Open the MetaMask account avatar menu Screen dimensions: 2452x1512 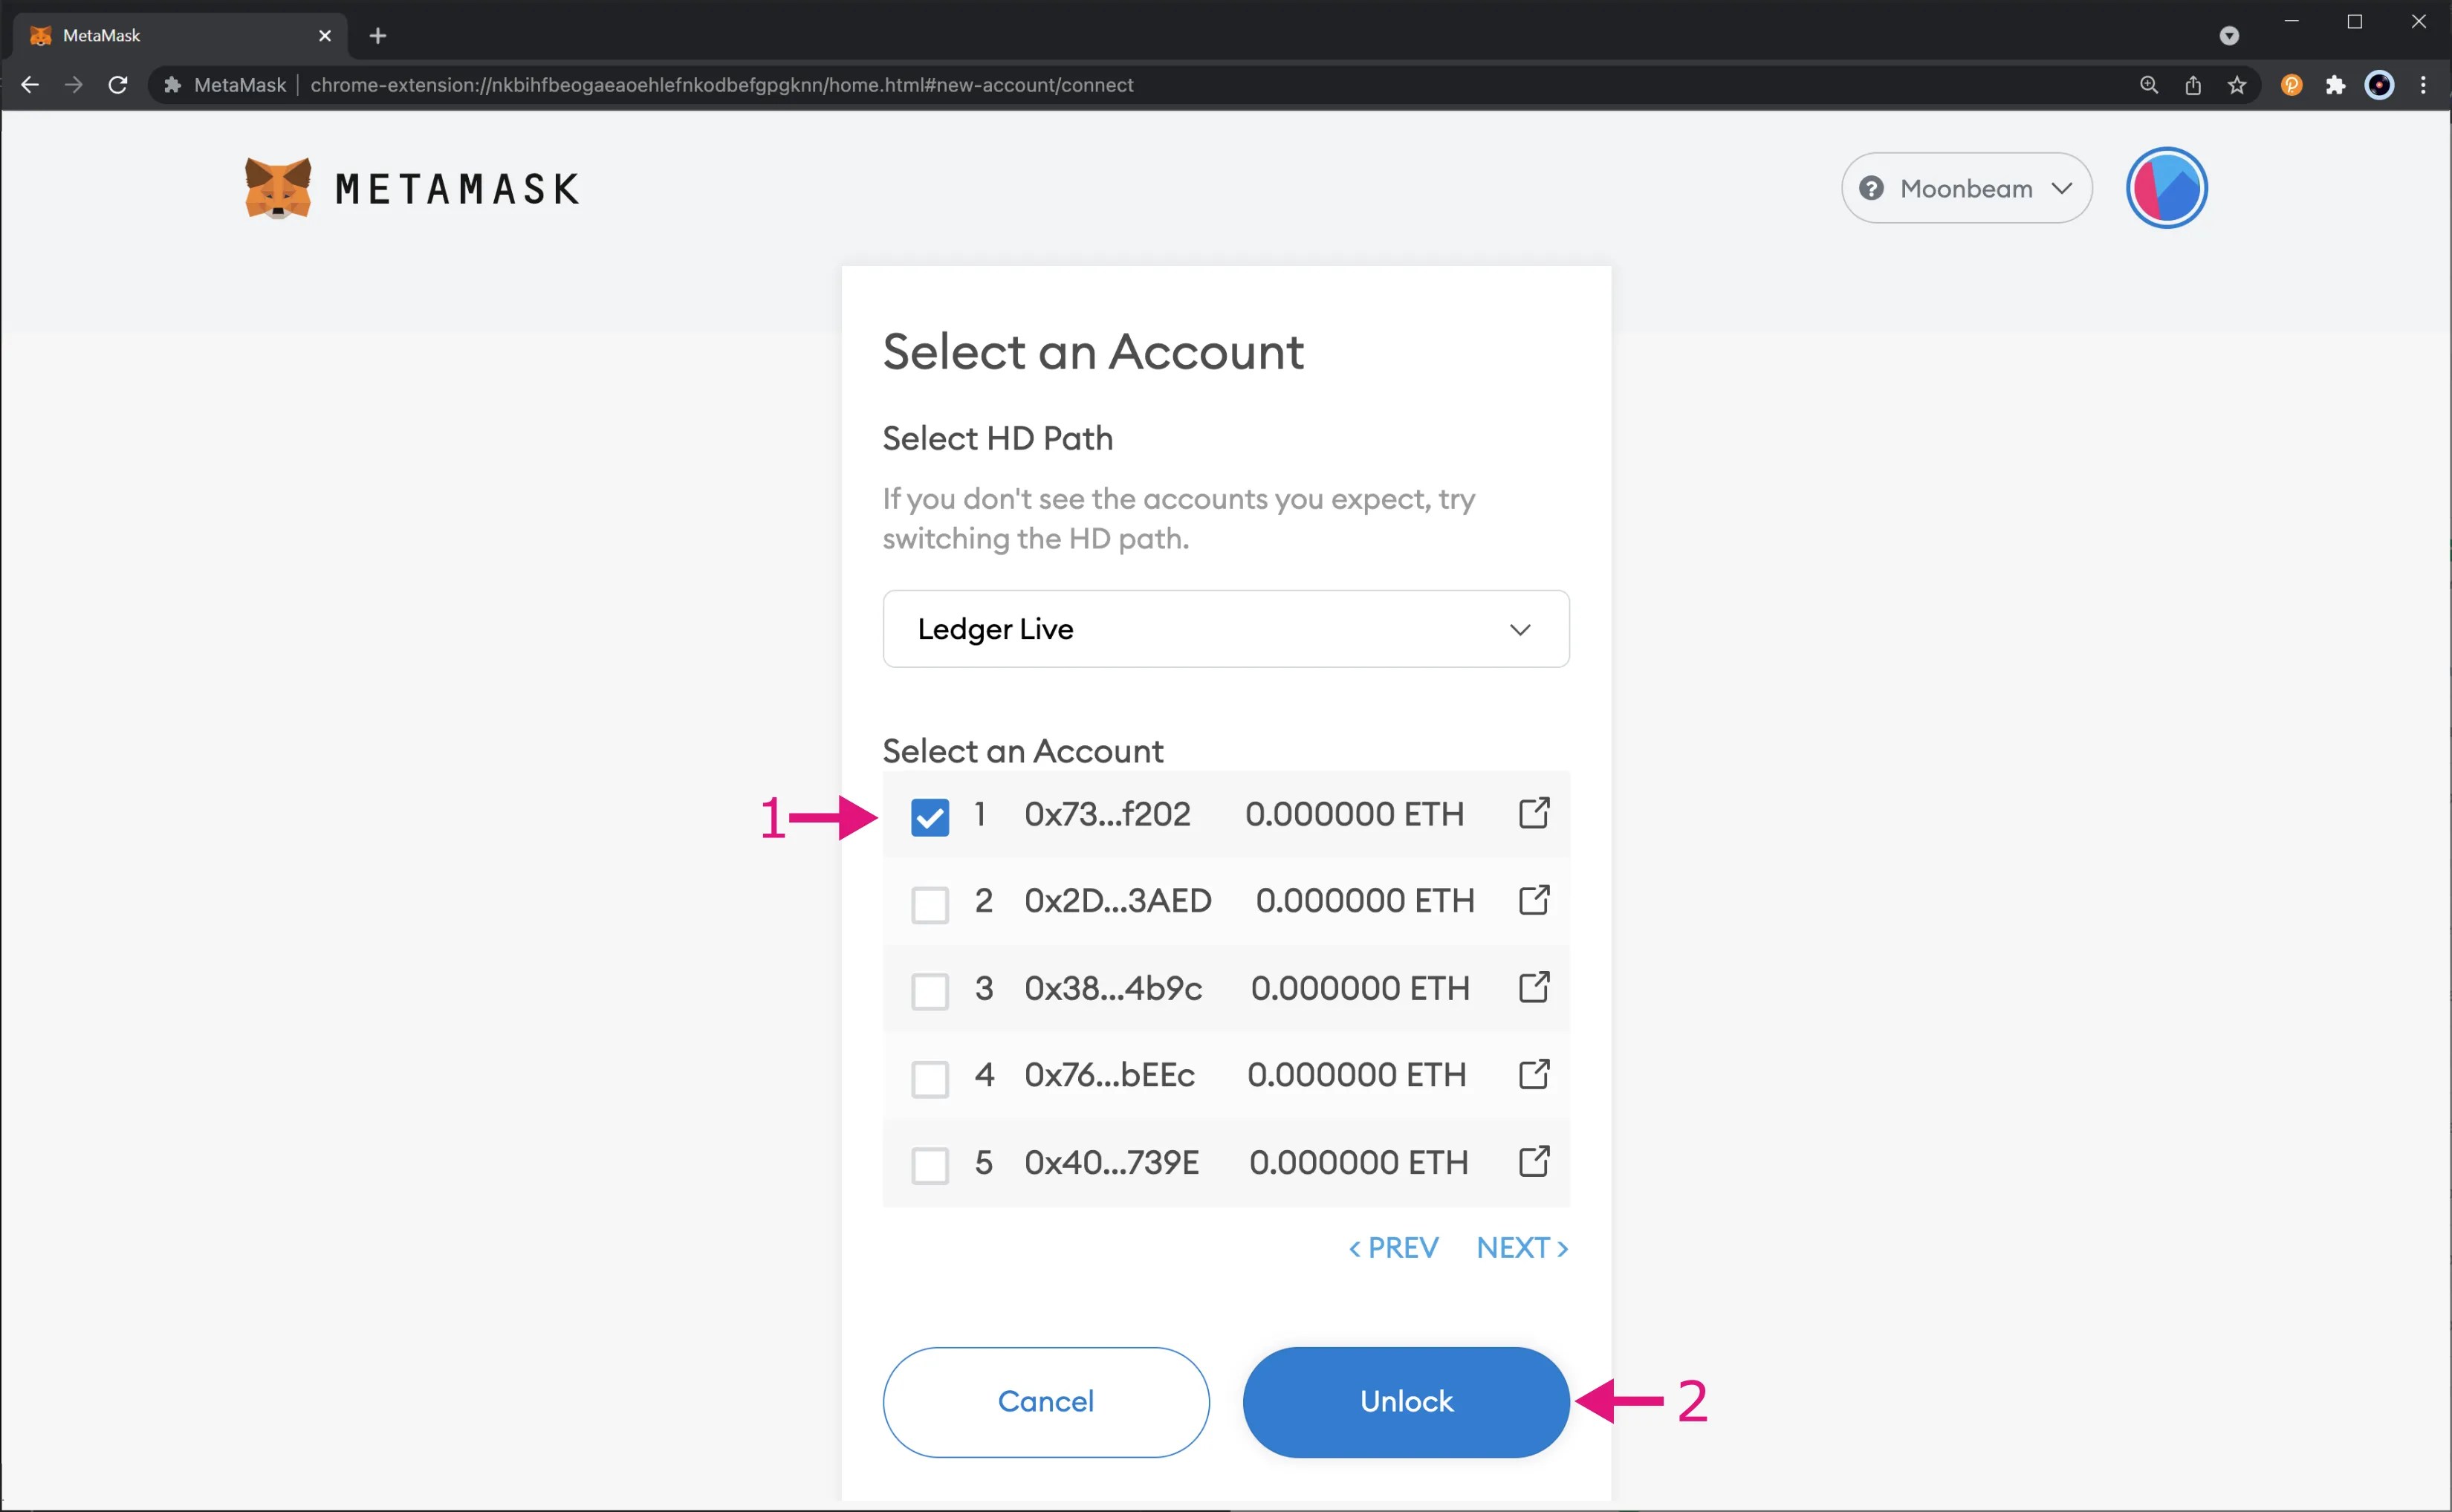(x=2165, y=187)
